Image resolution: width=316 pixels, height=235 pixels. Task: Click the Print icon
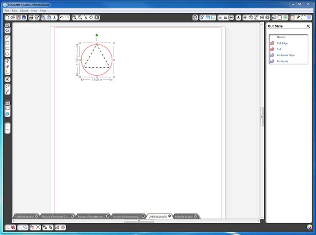(31, 18)
